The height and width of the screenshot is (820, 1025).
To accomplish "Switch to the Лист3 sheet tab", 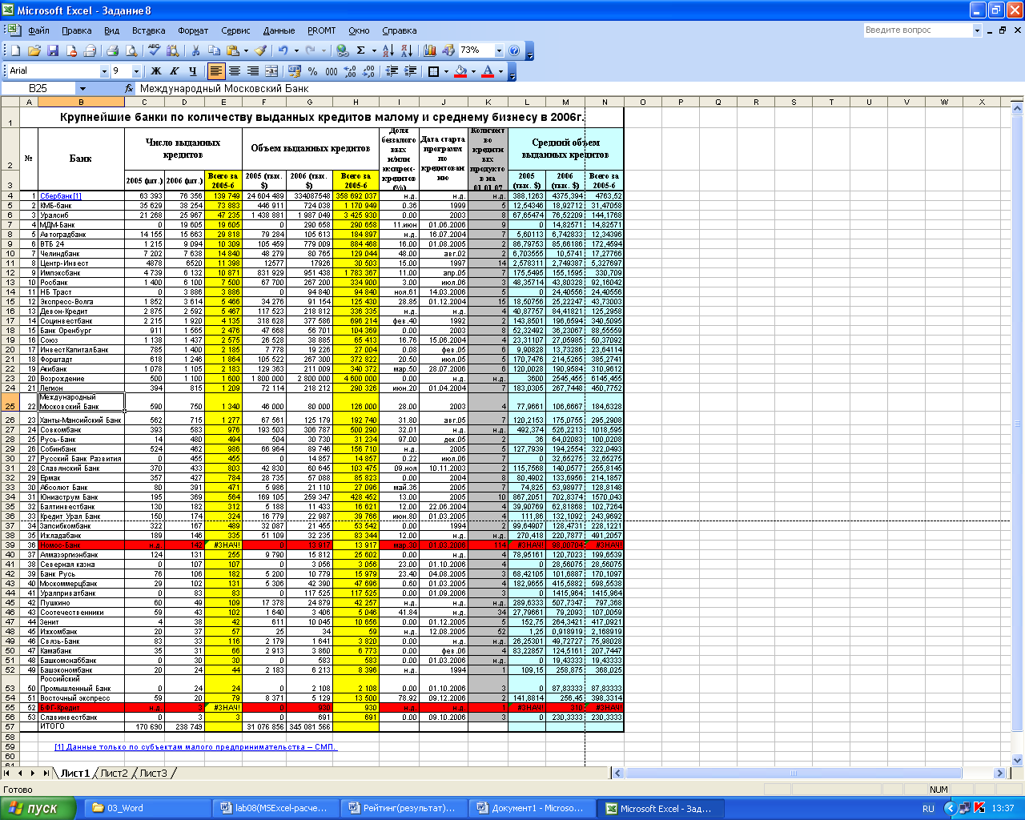I will pyautogui.click(x=154, y=773).
